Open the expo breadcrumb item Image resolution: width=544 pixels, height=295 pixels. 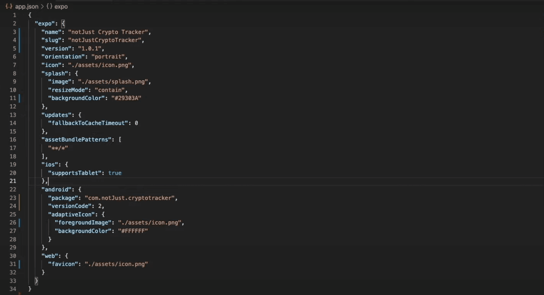(61, 6)
